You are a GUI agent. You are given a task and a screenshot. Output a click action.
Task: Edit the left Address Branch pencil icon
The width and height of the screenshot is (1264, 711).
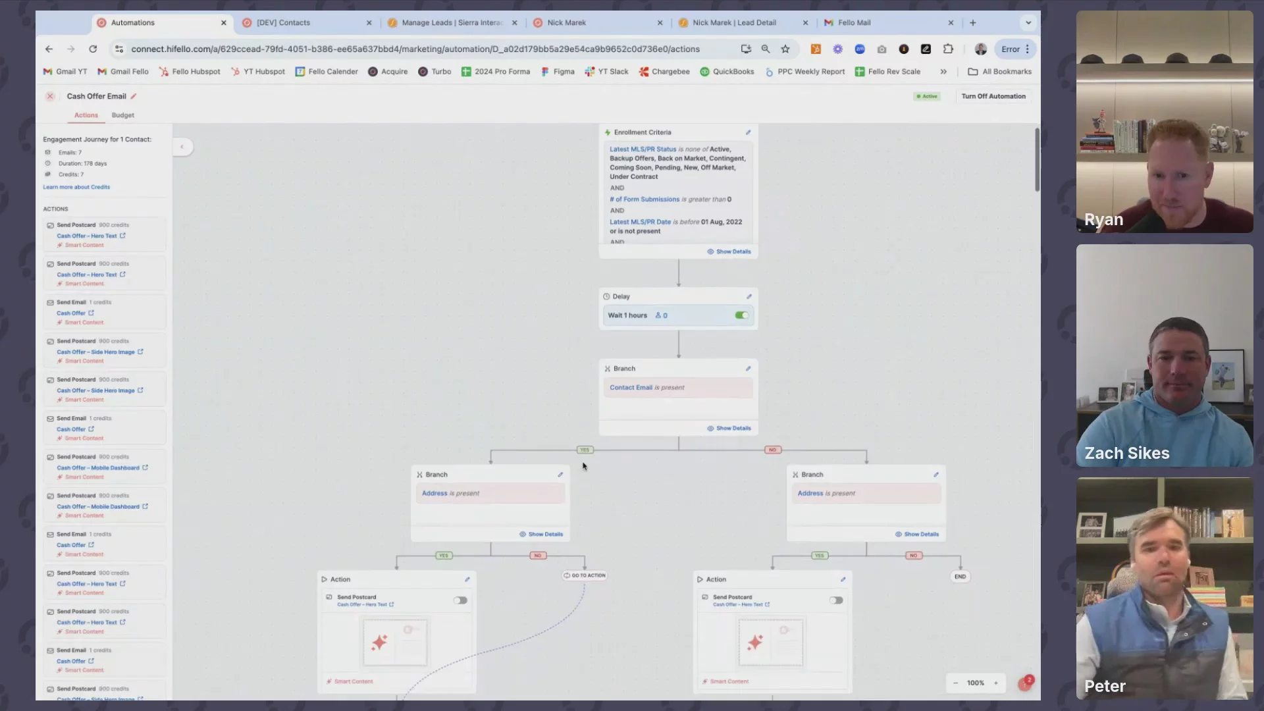tap(560, 475)
